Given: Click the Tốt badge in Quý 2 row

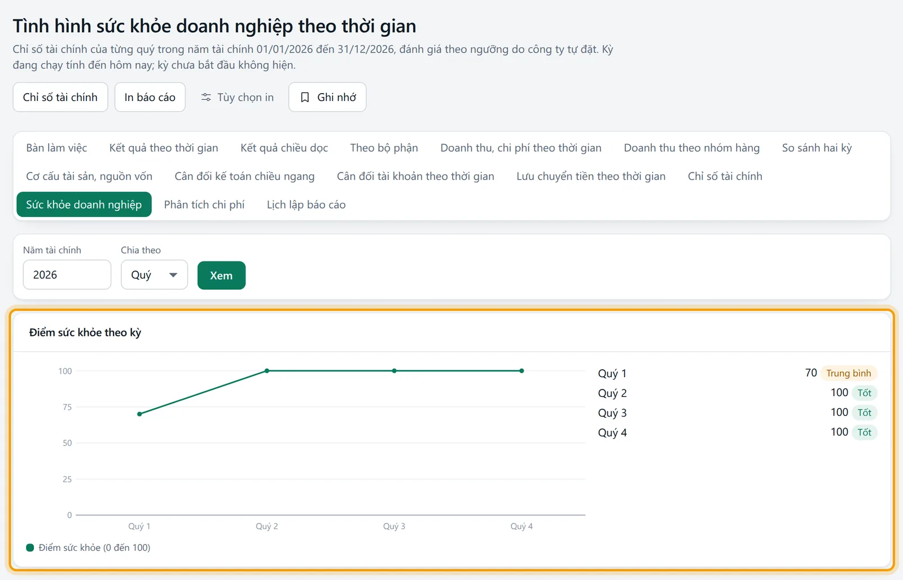Looking at the screenshot, I should 865,393.
